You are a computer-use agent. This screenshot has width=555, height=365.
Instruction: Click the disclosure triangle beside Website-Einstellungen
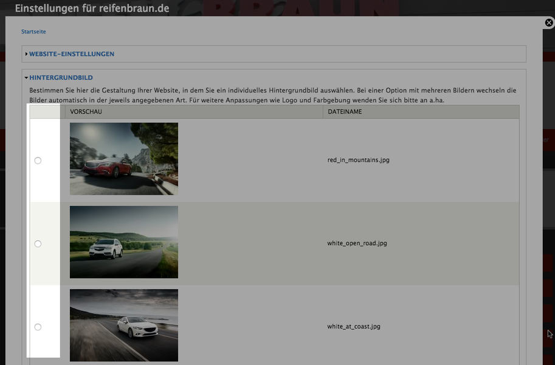click(x=27, y=54)
